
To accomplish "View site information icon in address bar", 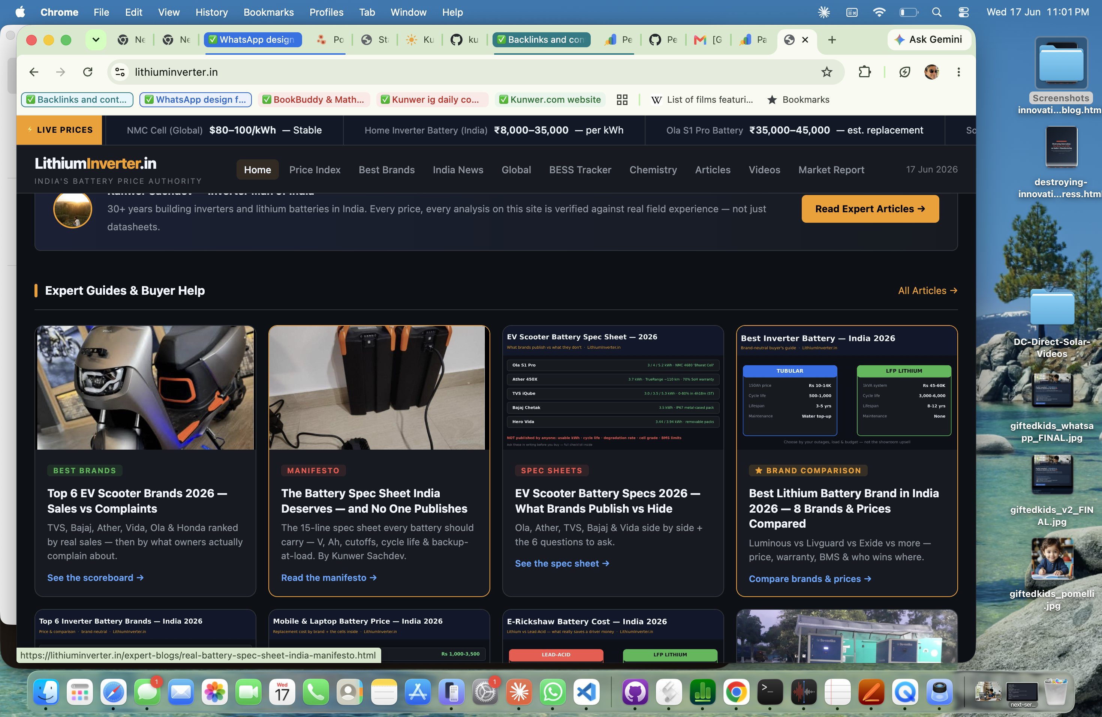I will click(x=120, y=72).
